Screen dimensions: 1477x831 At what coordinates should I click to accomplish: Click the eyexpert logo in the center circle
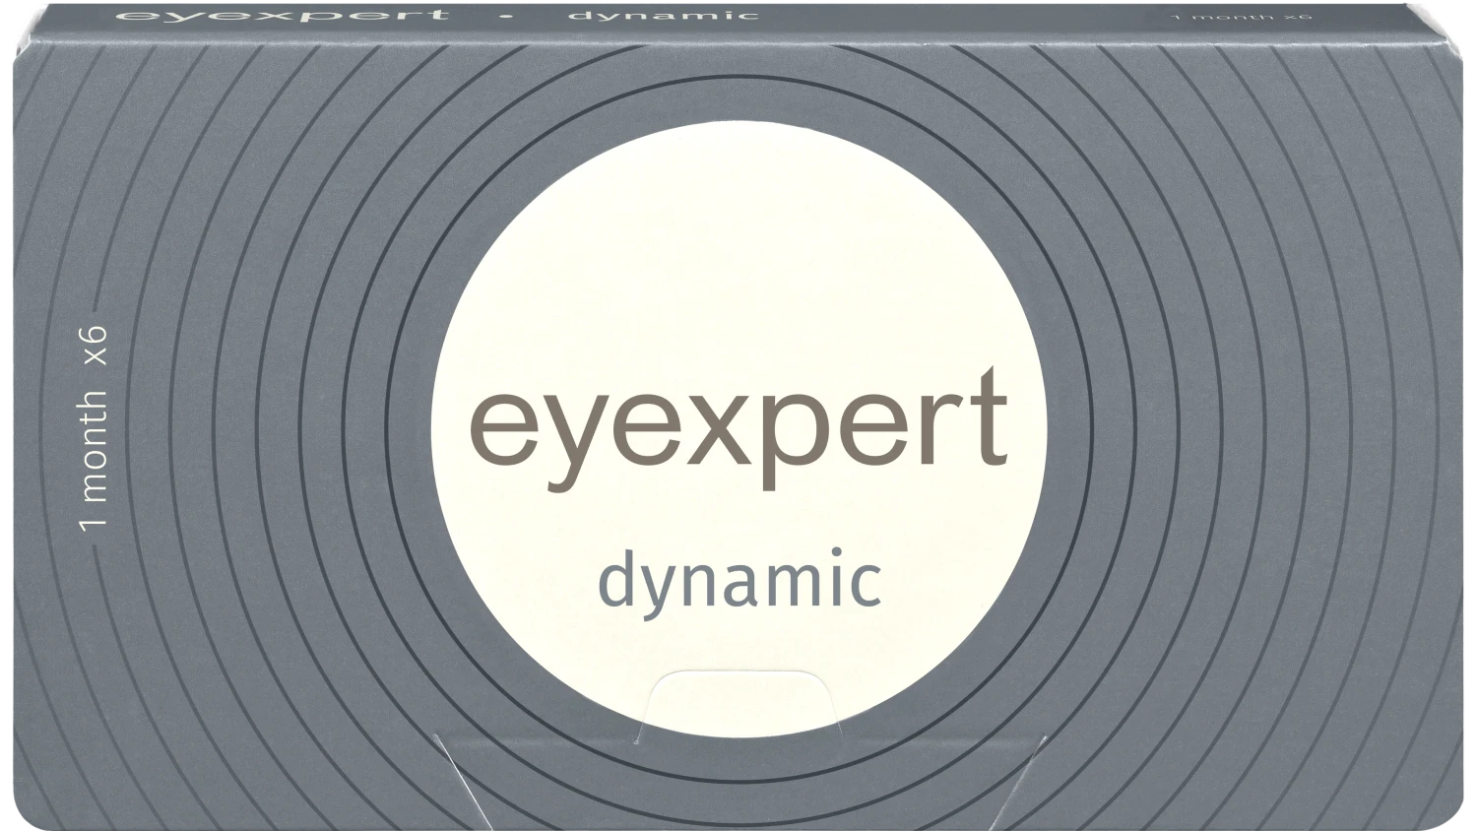click(x=738, y=423)
